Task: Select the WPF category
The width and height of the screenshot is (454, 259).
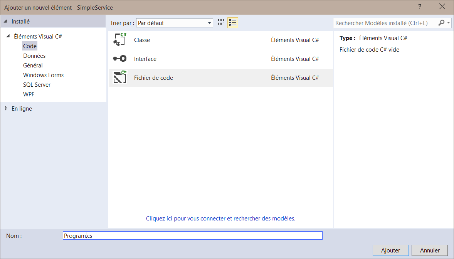Action: point(29,94)
